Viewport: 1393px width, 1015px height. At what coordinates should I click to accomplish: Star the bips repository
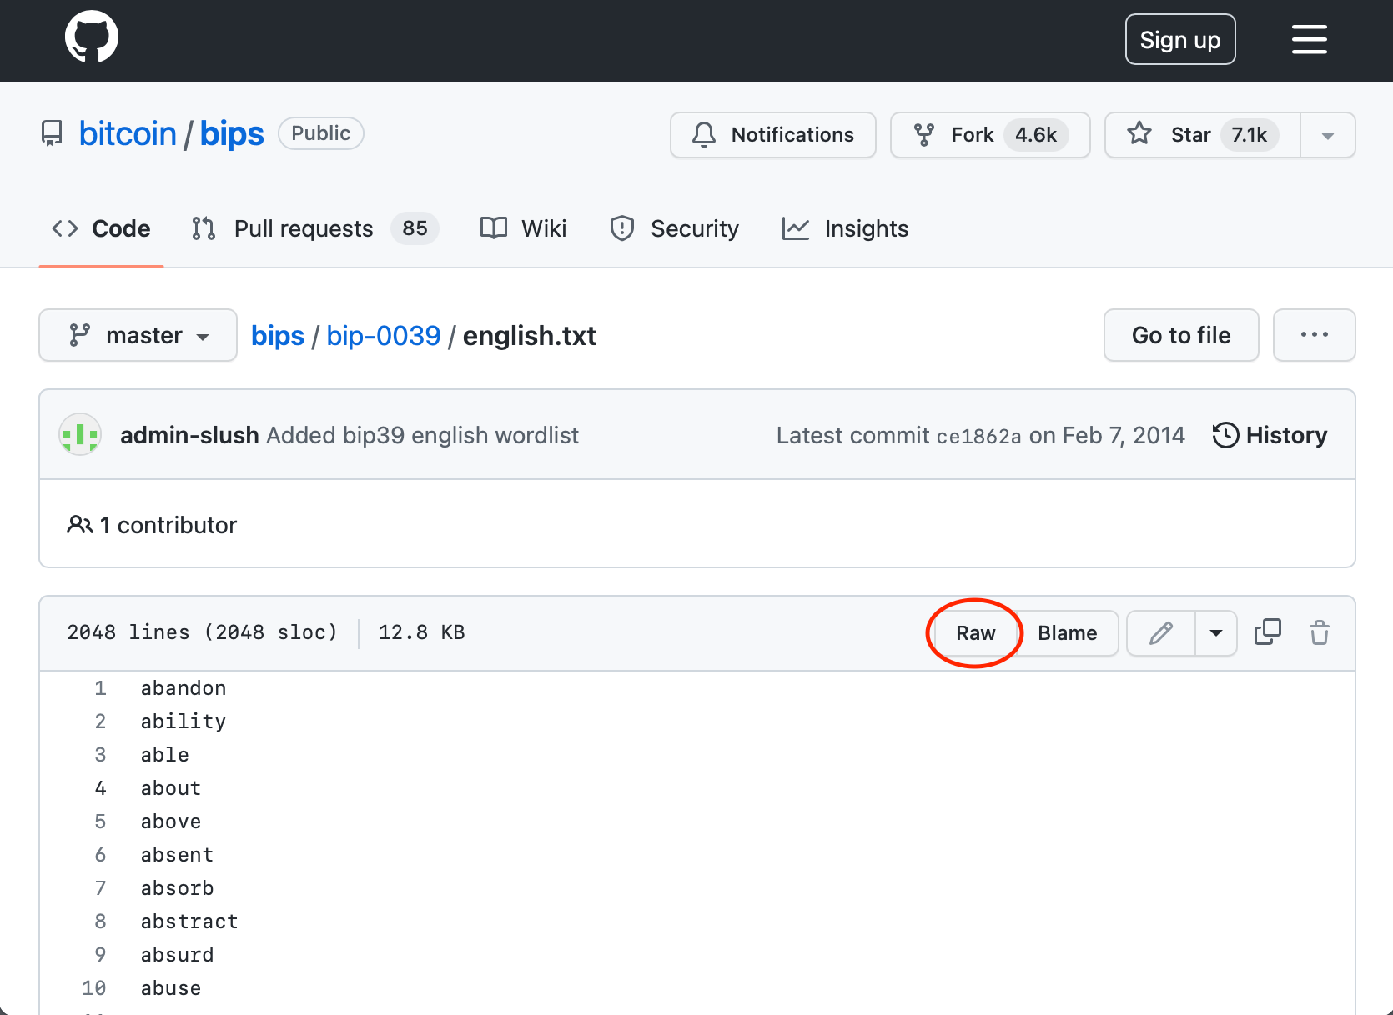coord(1203,135)
